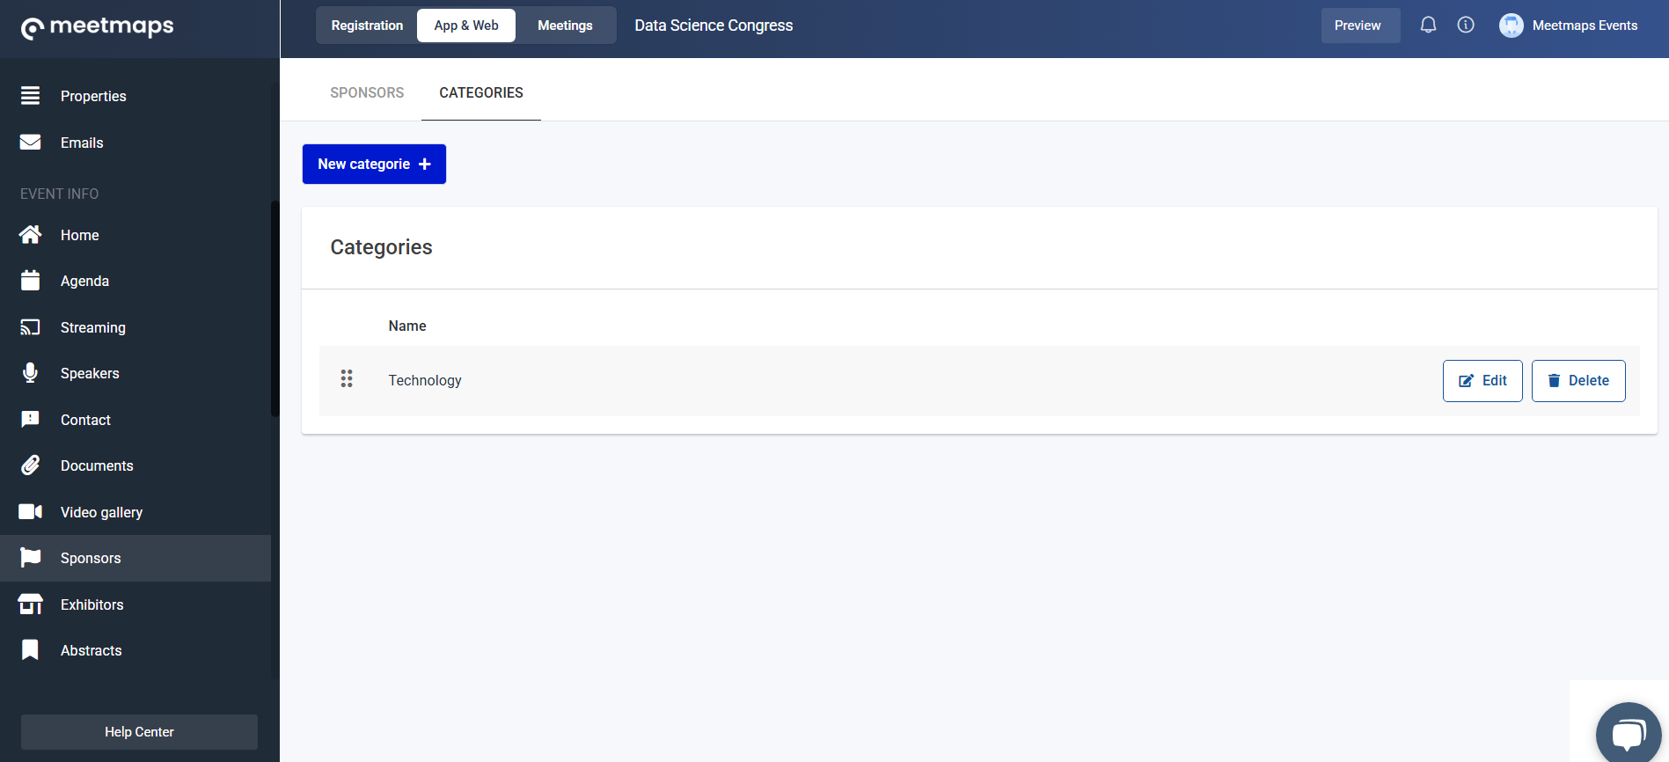Open the Meetings section
Screen dimensions: 1669x762
pyautogui.click(x=565, y=26)
